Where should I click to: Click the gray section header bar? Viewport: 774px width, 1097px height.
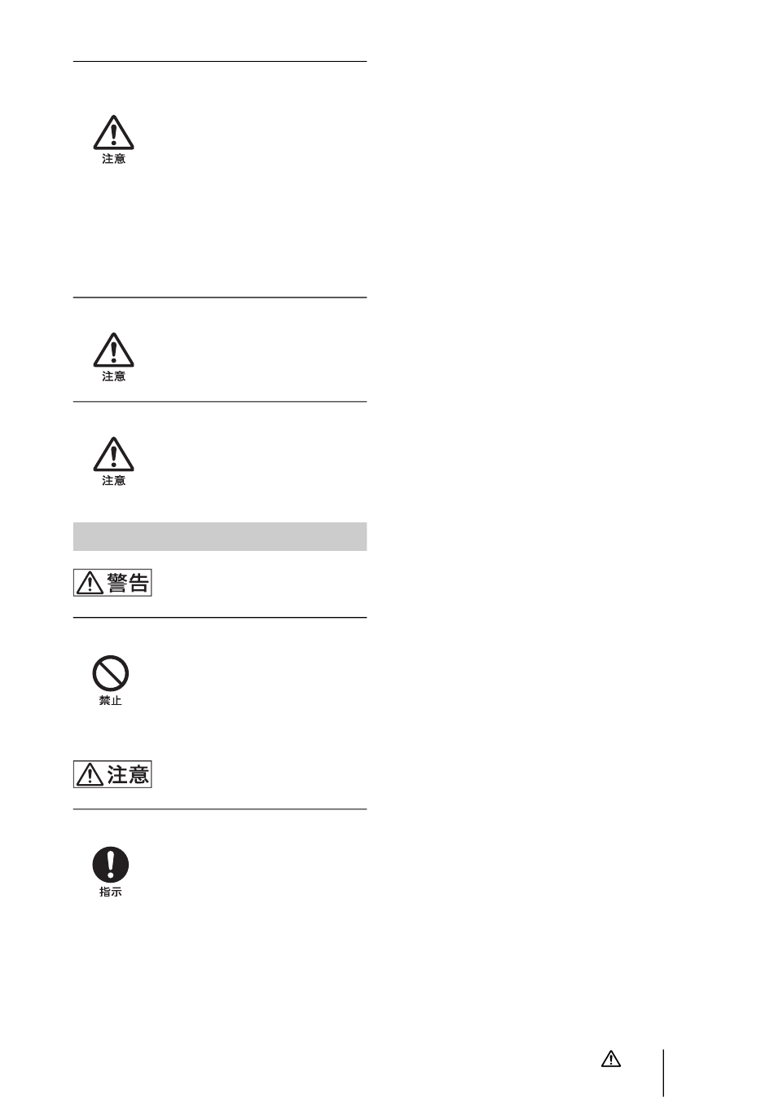tap(220, 536)
